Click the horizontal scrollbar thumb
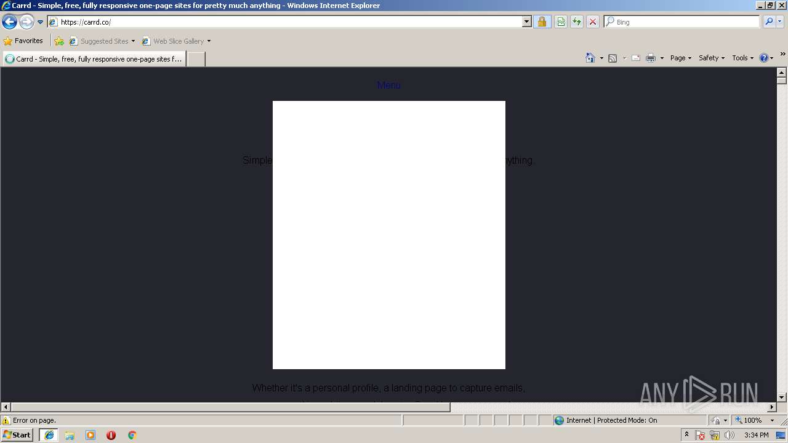Screen dimensions: 788x443 click(230, 407)
